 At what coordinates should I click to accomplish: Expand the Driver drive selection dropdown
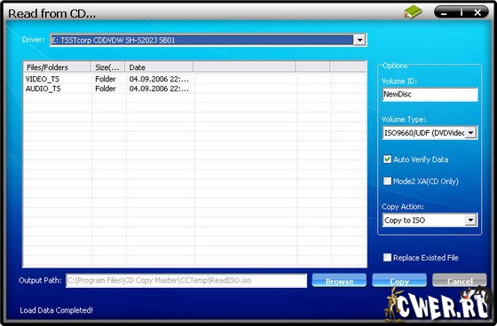pos(359,40)
